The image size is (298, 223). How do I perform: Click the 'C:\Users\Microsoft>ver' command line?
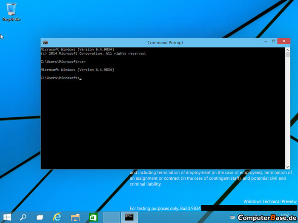click(x=60, y=62)
